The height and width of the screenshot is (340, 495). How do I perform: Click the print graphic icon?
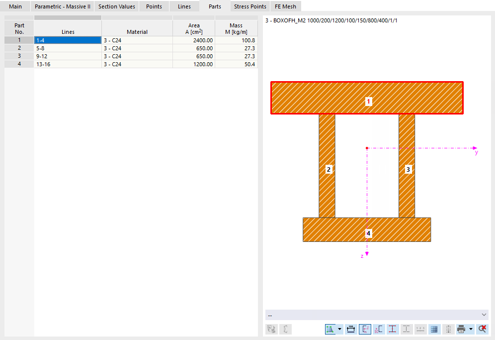462,329
